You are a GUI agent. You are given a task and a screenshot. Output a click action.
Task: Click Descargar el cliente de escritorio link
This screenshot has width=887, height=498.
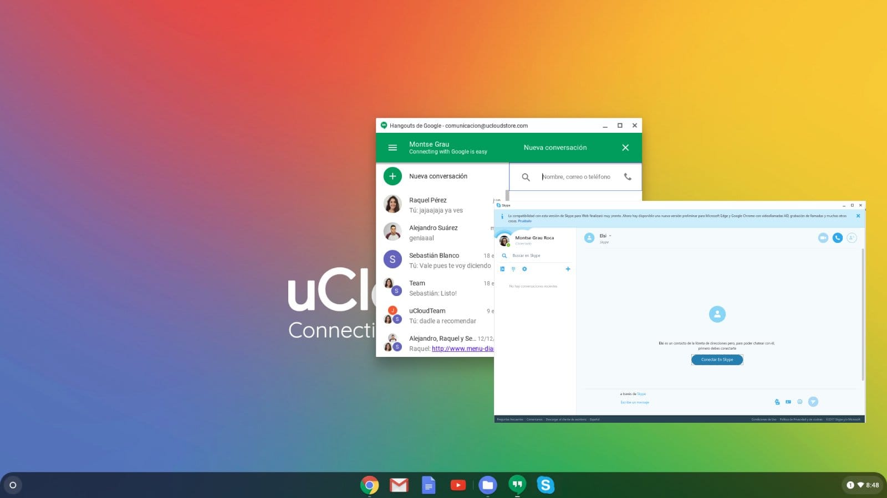coord(566,419)
